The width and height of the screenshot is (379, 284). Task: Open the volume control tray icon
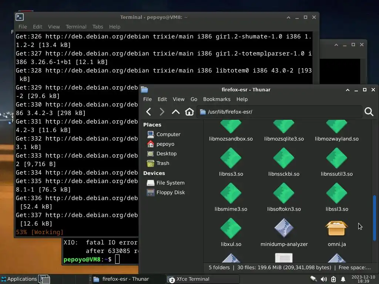323,279
